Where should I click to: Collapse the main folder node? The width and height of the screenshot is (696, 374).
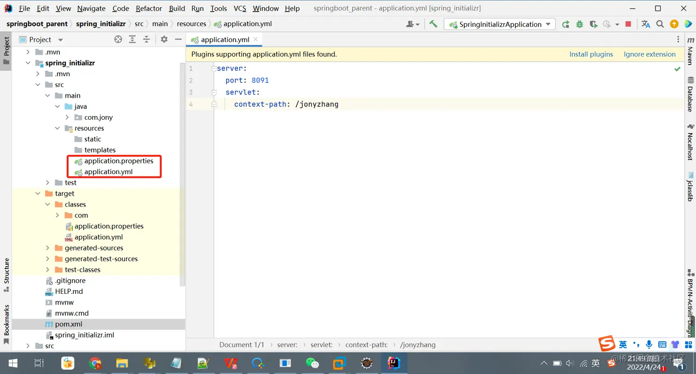coord(47,96)
